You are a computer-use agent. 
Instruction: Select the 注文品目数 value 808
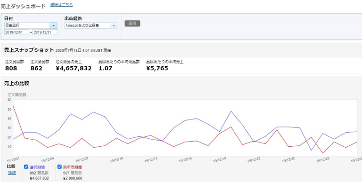pos(11,68)
